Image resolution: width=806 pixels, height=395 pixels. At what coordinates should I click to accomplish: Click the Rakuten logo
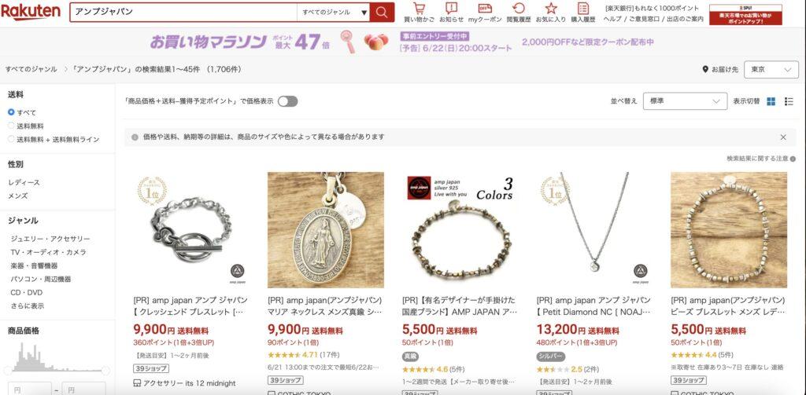pyautogui.click(x=31, y=12)
